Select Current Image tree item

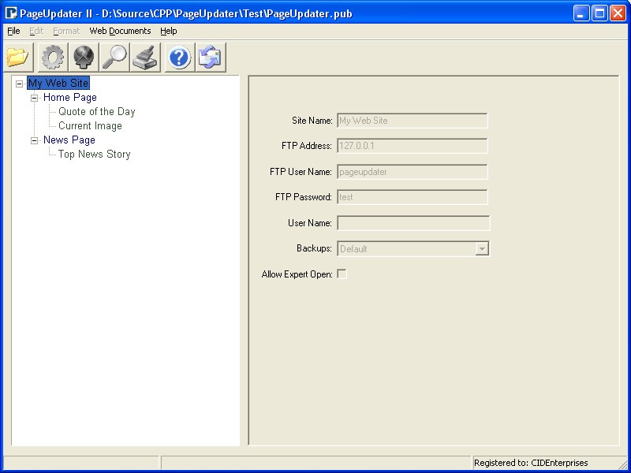pyautogui.click(x=90, y=126)
